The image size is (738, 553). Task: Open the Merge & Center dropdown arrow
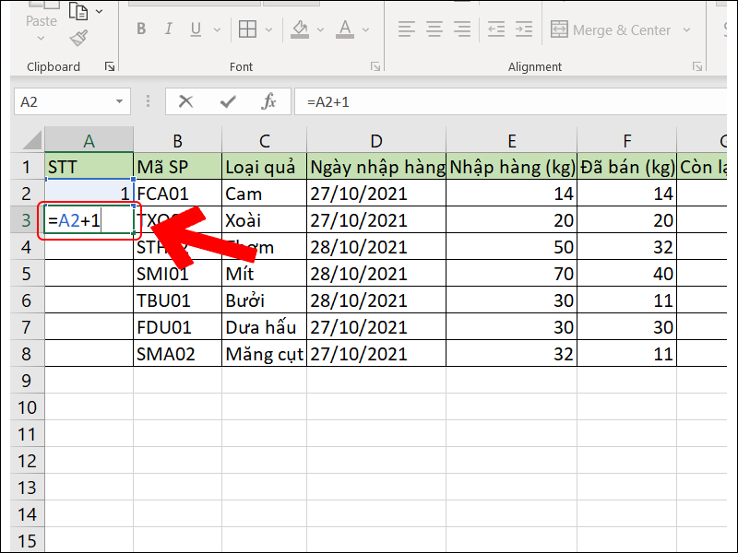[687, 29]
